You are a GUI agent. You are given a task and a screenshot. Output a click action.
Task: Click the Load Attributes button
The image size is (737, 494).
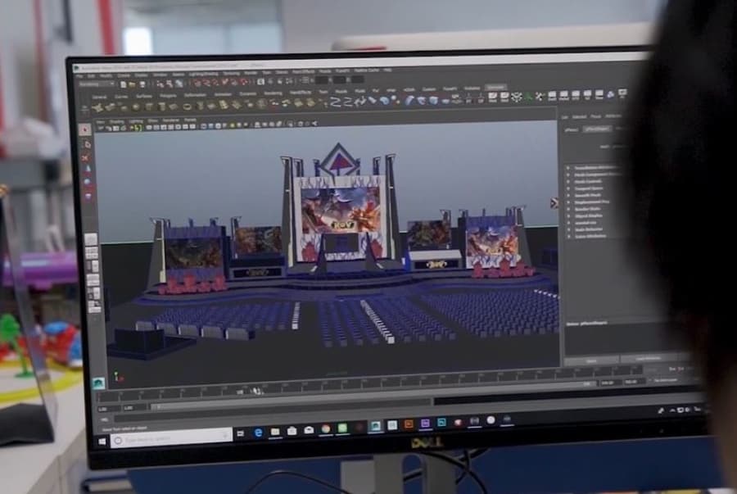coord(646,358)
